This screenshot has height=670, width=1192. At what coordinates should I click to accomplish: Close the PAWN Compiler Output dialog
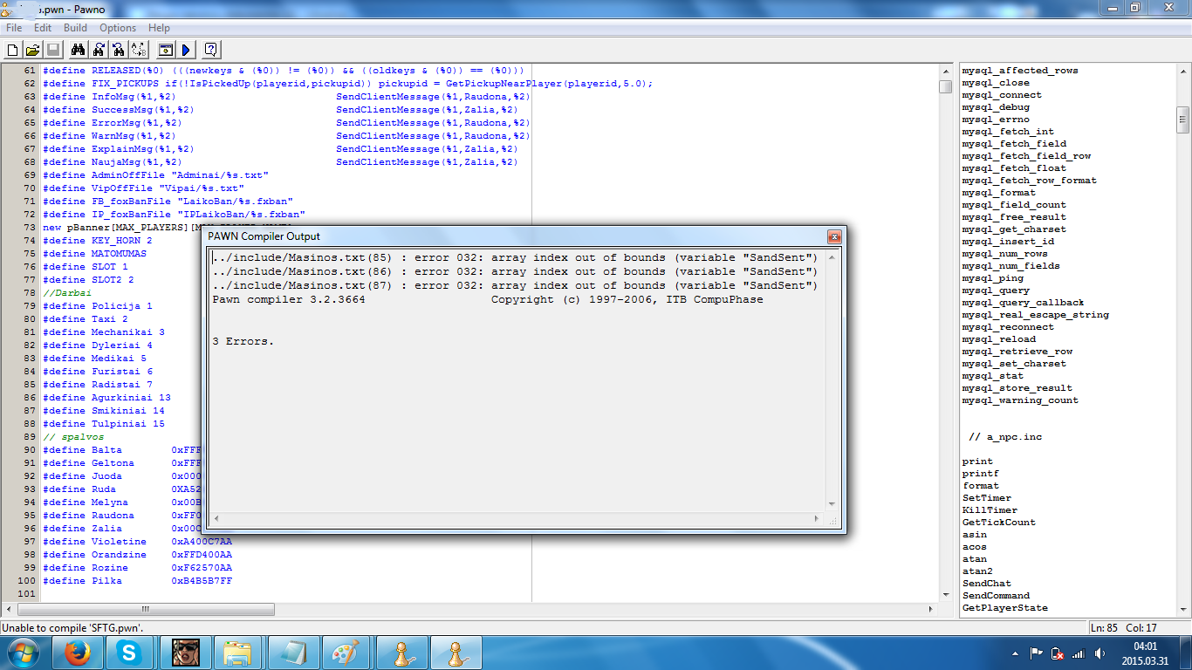pyautogui.click(x=834, y=236)
